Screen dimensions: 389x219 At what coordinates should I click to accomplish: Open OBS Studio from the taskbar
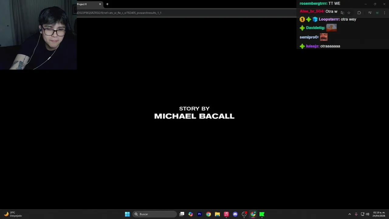244,214
